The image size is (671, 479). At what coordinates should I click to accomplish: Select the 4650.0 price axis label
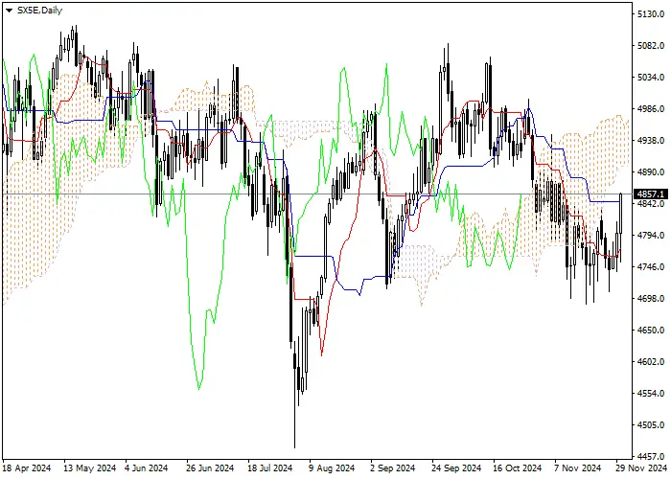coord(651,331)
